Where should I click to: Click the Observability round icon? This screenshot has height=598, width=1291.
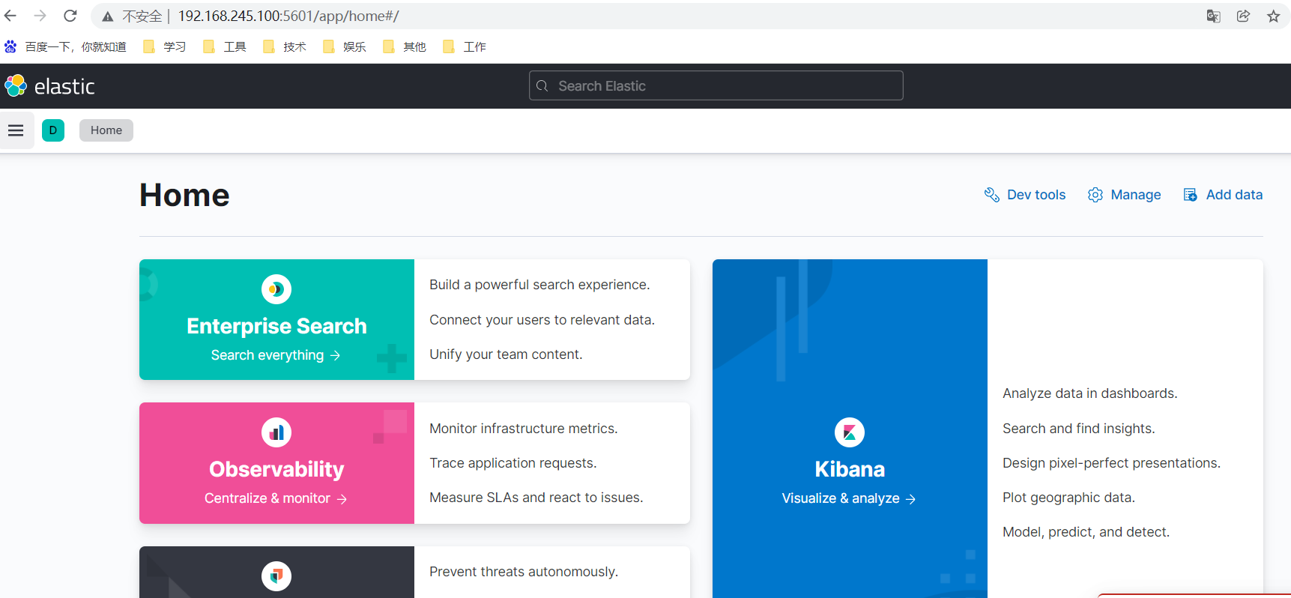[276, 432]
